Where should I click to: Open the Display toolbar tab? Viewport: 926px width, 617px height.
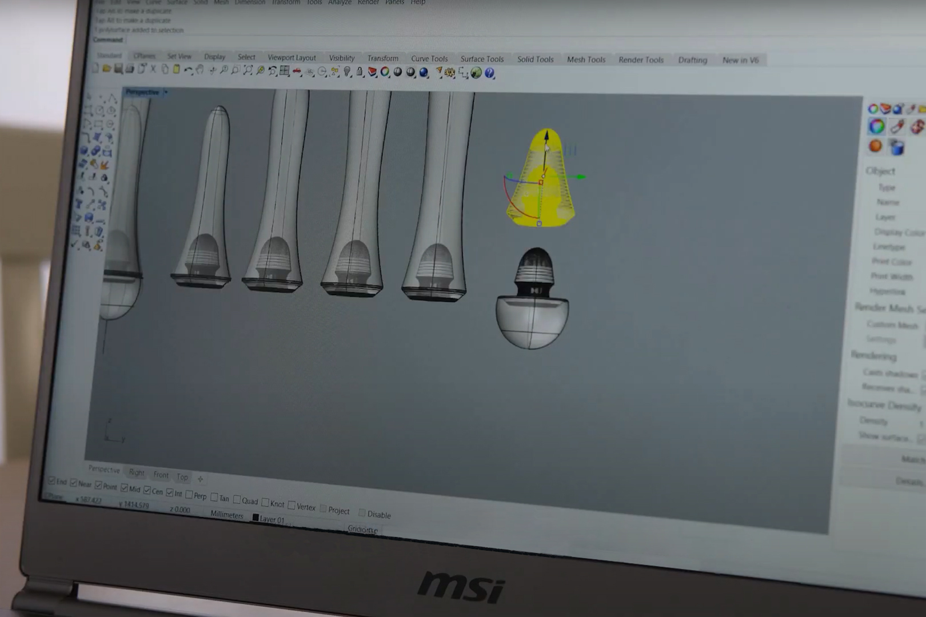[x=214, y=57]
